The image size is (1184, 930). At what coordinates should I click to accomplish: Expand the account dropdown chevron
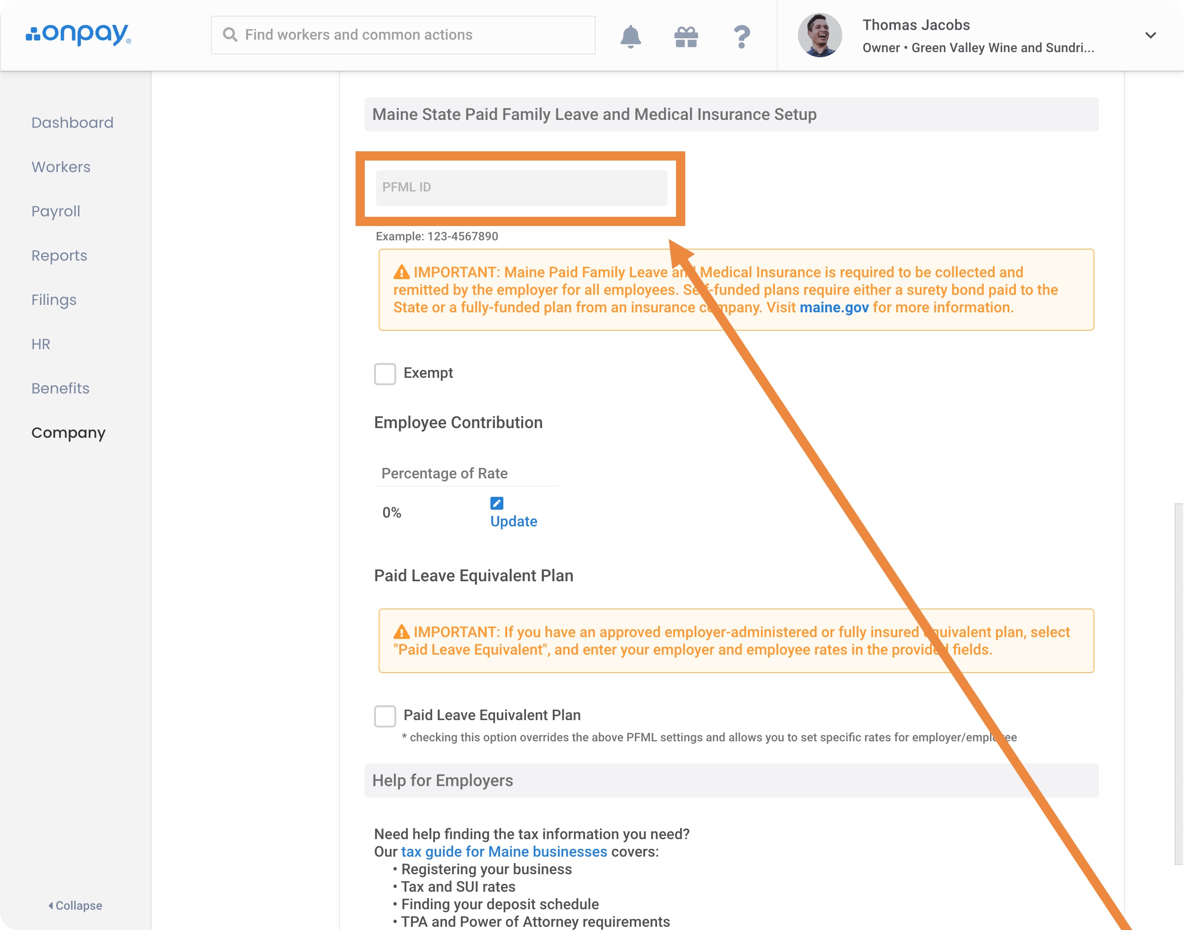1150,36
